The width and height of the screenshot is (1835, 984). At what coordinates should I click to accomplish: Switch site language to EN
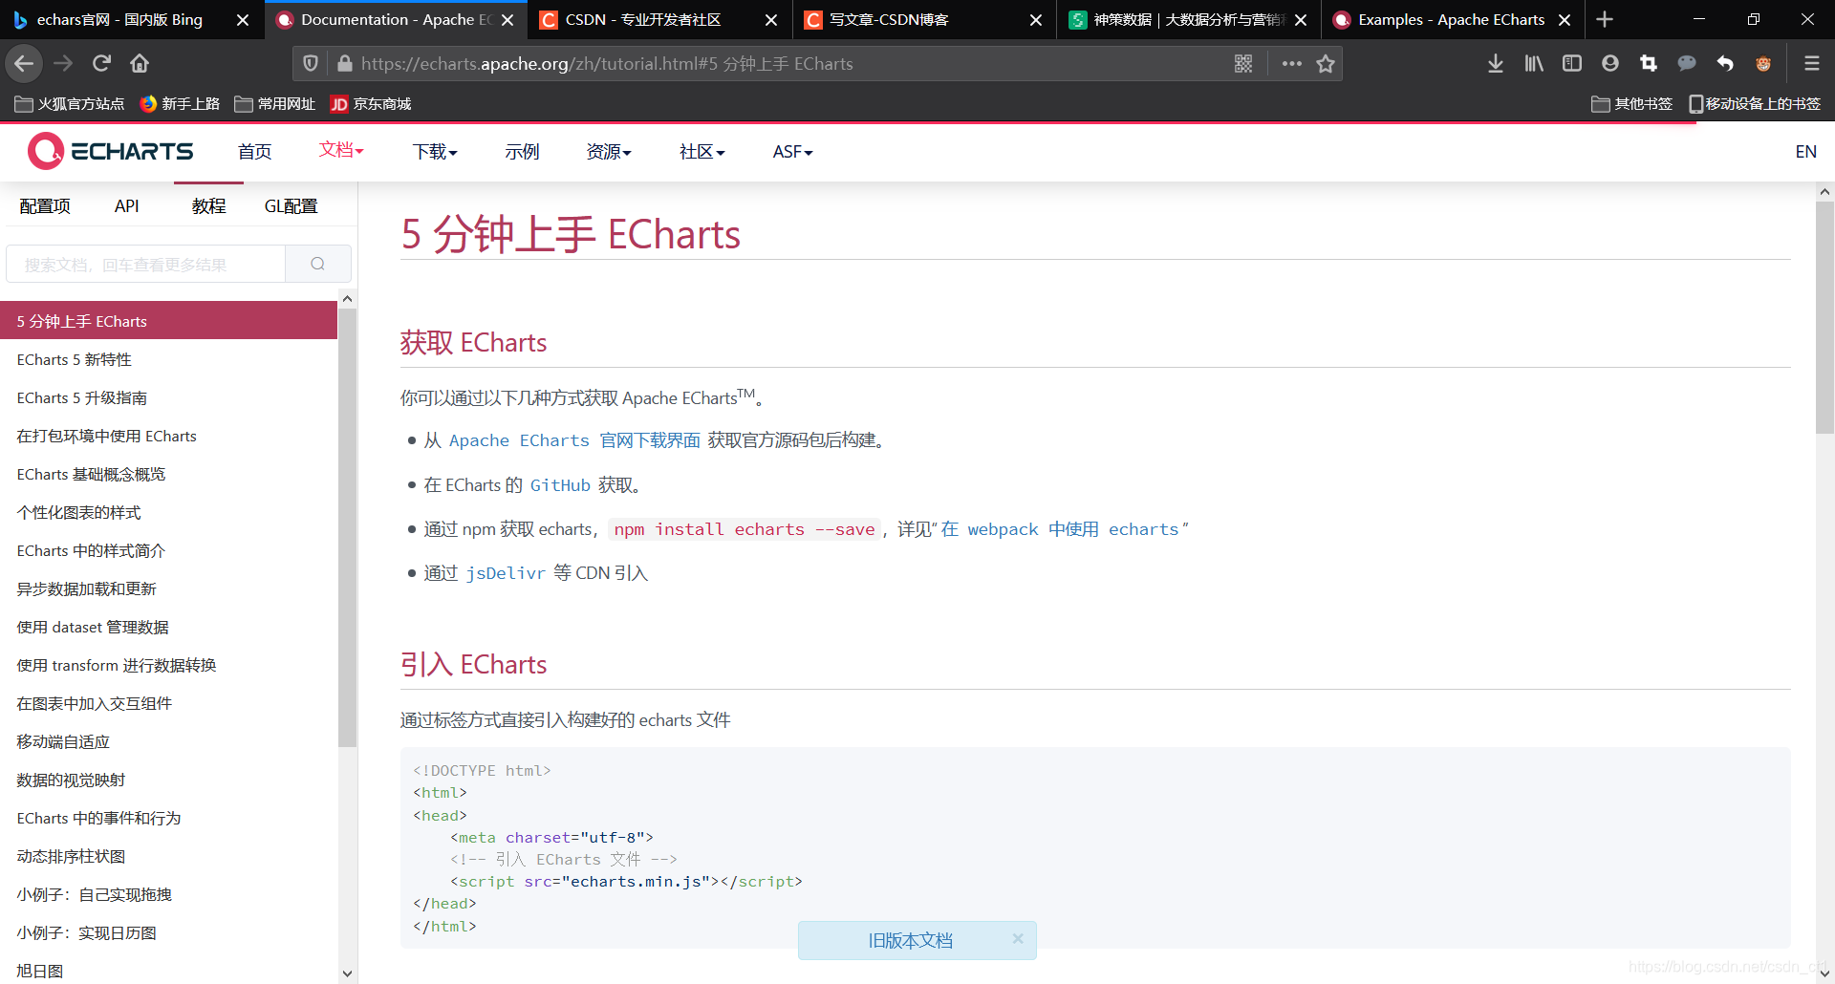[1805, 152]
